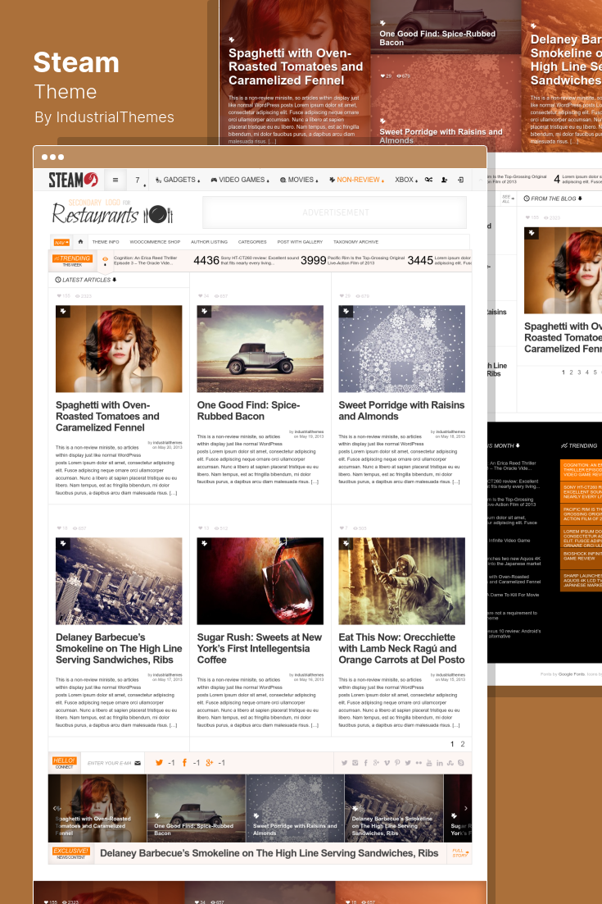Click the envelope icon beside e-mail field

138,764
